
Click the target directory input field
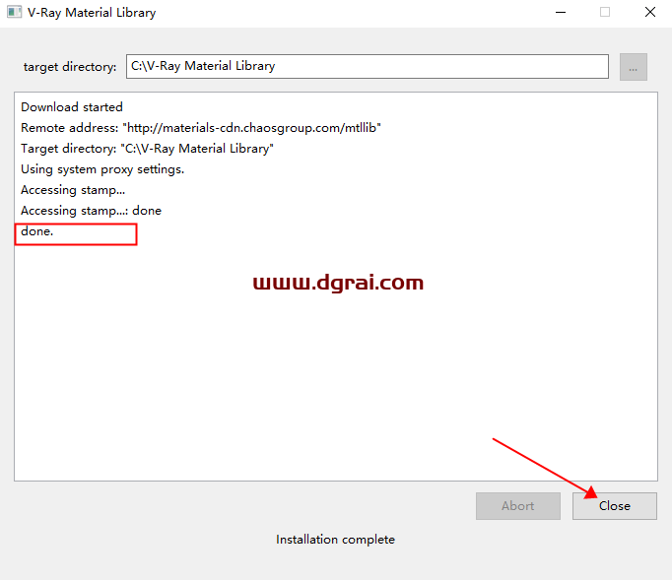[368, 66]
